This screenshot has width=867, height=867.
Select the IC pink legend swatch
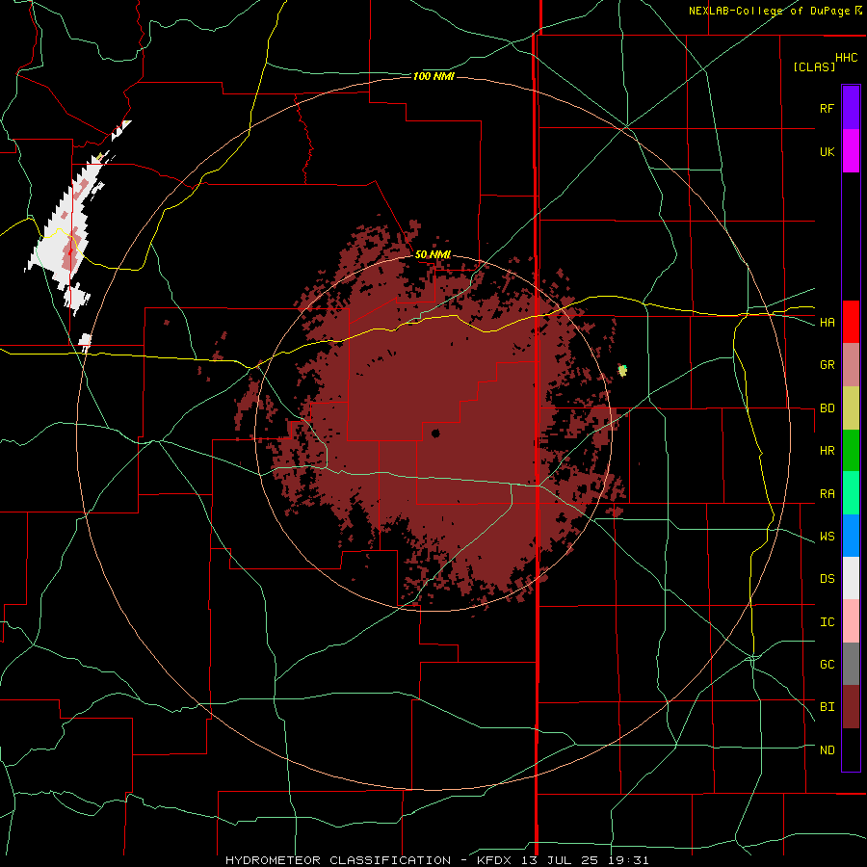pyautogui.click(x=851, y=621)
